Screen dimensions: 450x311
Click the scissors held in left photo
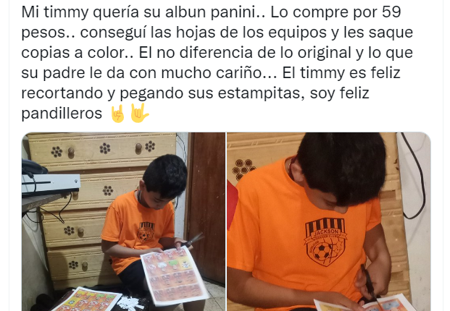tap(193, 240)
